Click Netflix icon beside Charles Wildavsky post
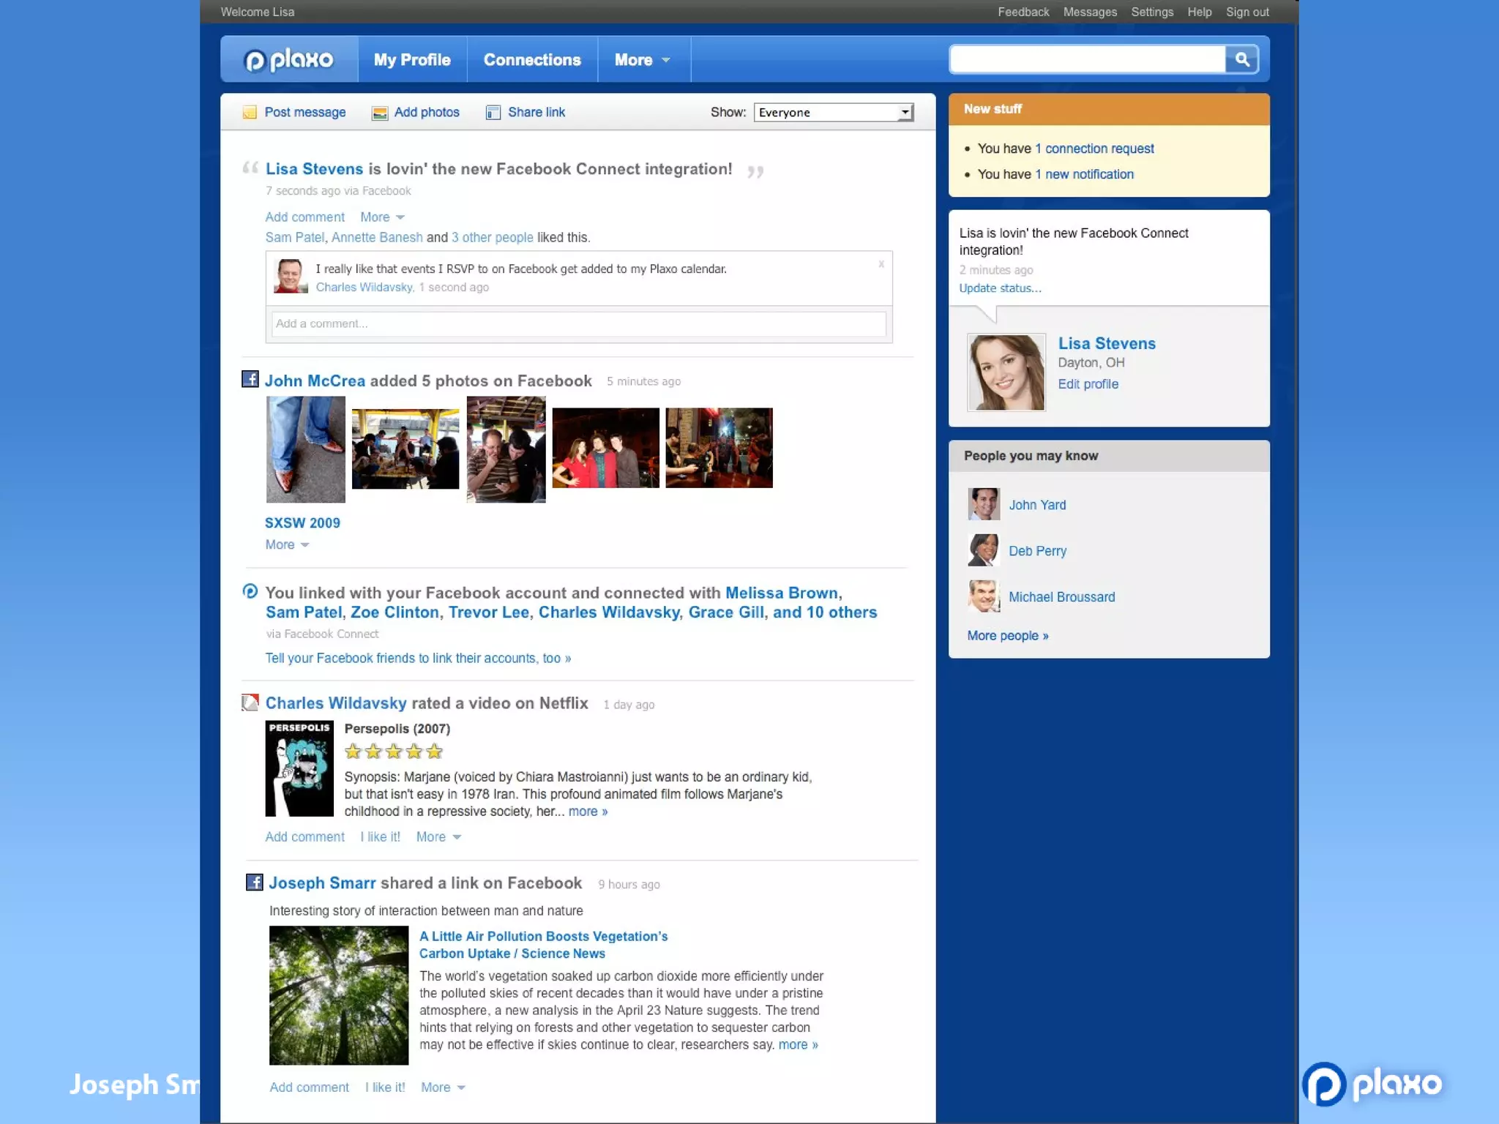 pyautogui.click(x=250, y=702)
